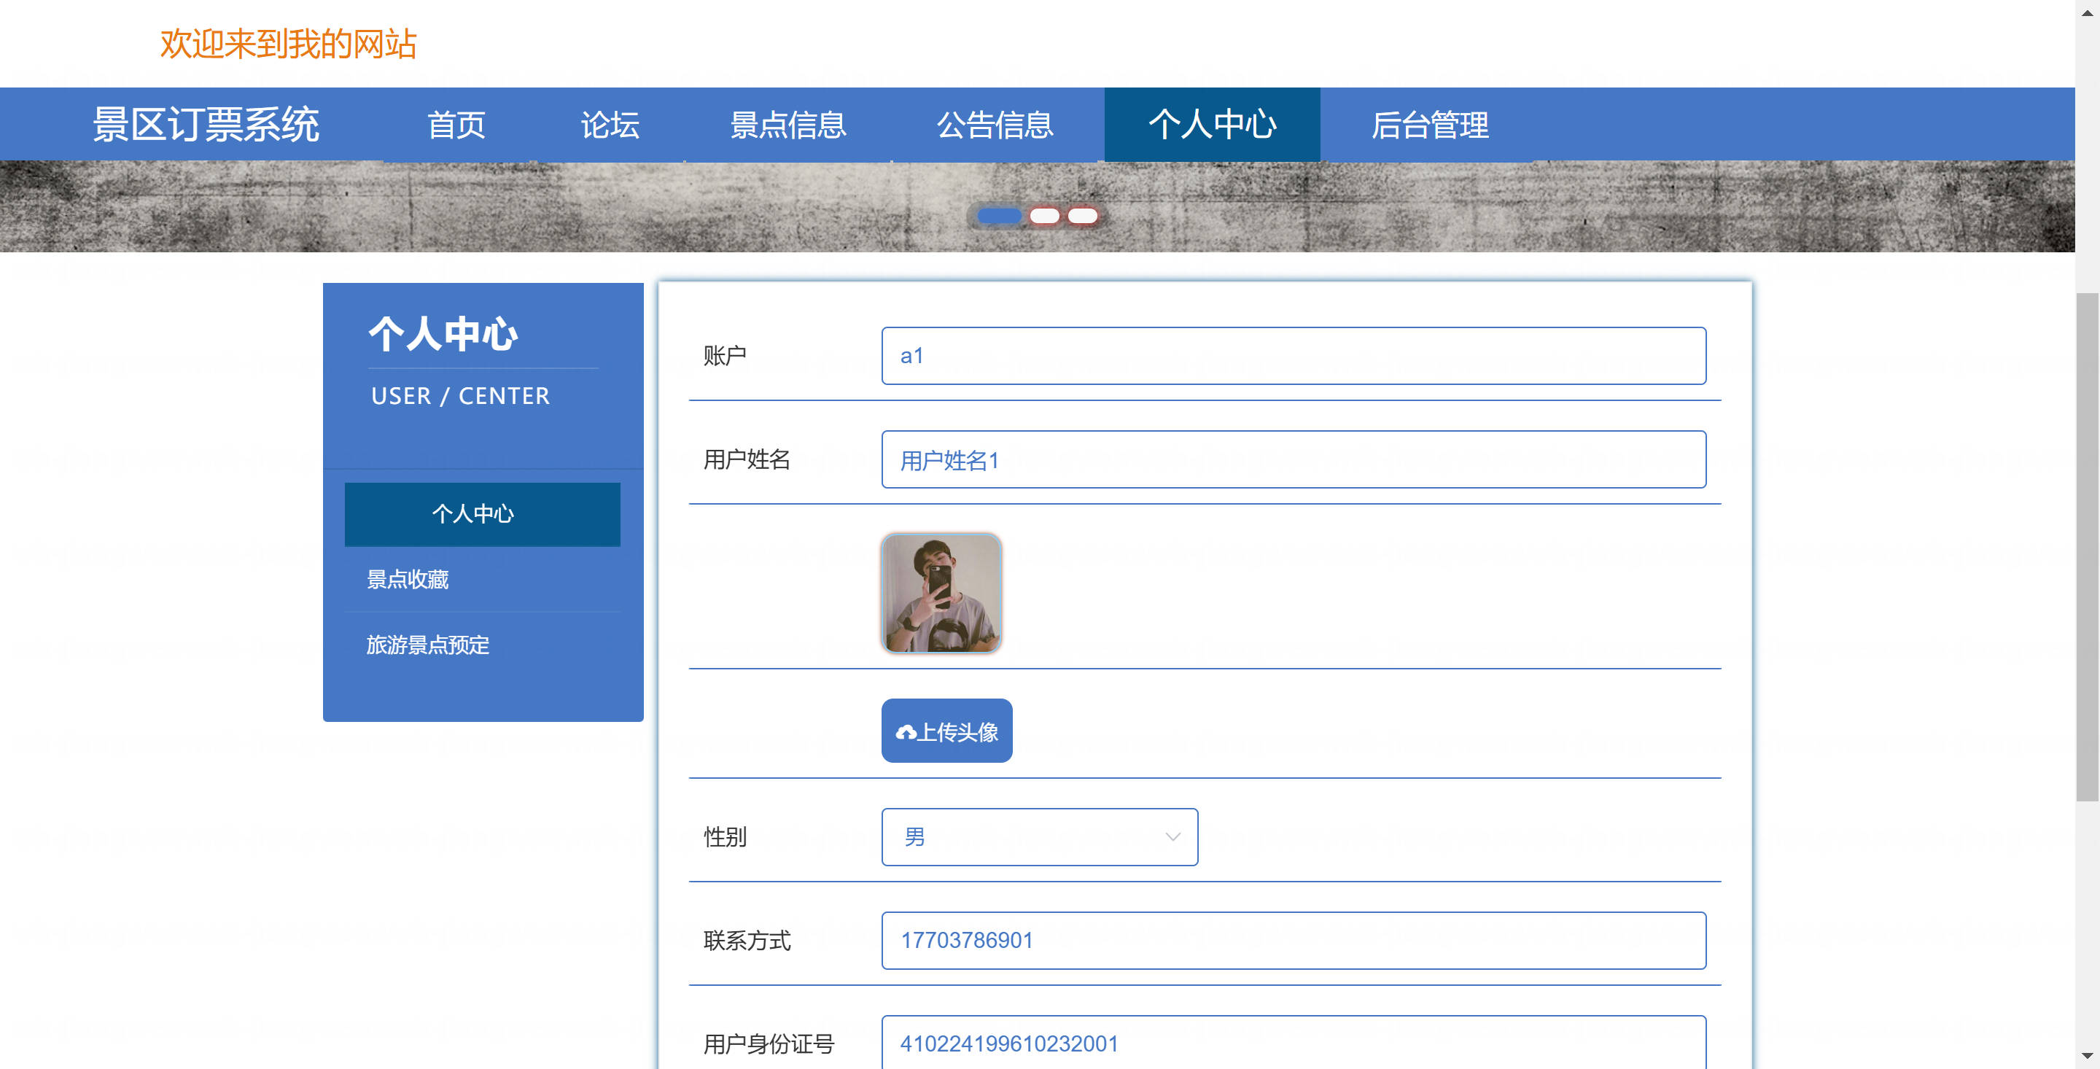Switch to the second carousel slide dot

[1044, 216]
